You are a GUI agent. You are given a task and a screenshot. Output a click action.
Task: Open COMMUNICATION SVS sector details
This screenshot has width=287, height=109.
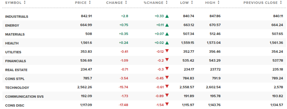point(24,96)
